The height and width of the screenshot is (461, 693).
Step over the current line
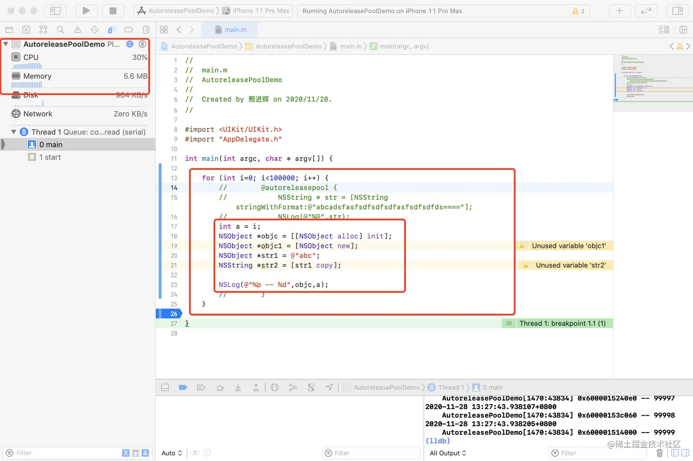220,388
